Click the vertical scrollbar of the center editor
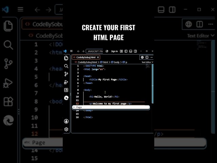 pyautogui.click(x=153, y=84)
